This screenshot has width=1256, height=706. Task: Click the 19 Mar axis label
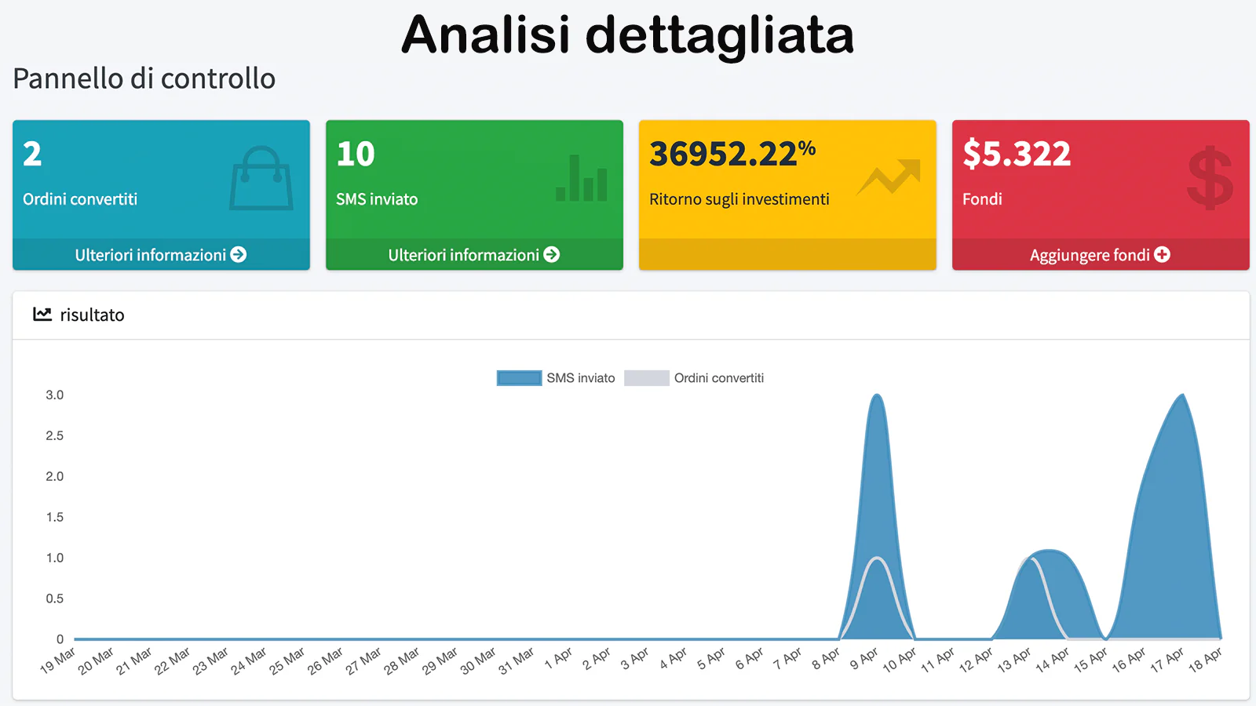[x=59, y=661]
